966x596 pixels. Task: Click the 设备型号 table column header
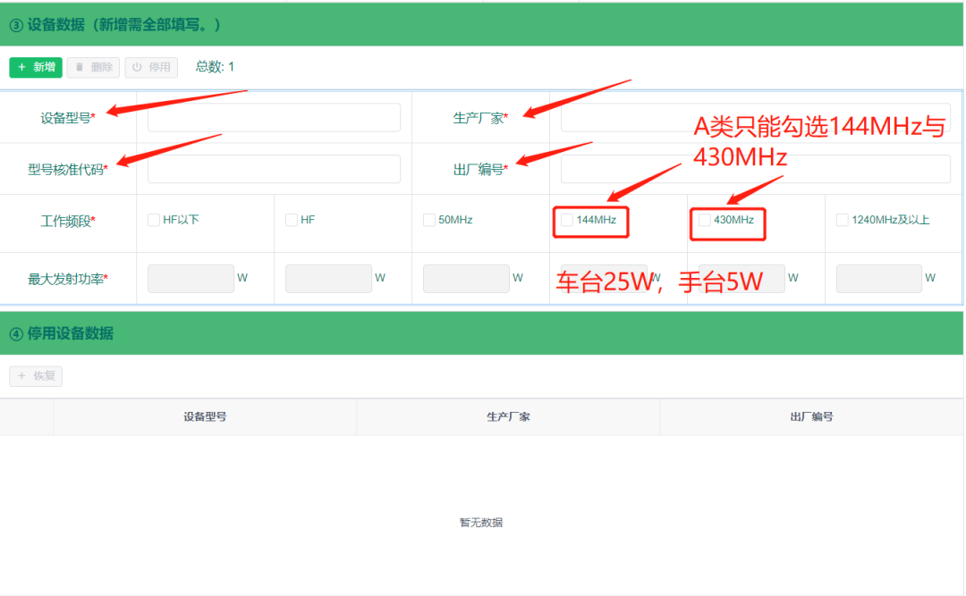click(205, 416)
